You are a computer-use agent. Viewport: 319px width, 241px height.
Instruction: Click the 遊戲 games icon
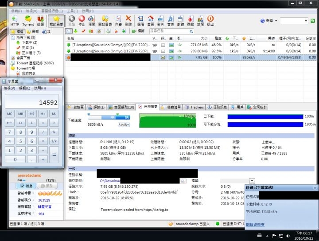coord(191,20)
